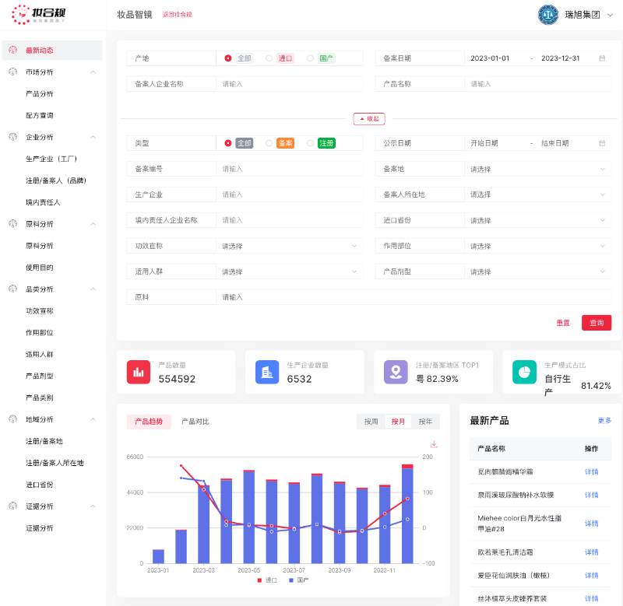Select the 注册 radio option under 类型
This screenshot has width=623, height=606.
click(x=311, y=143)
